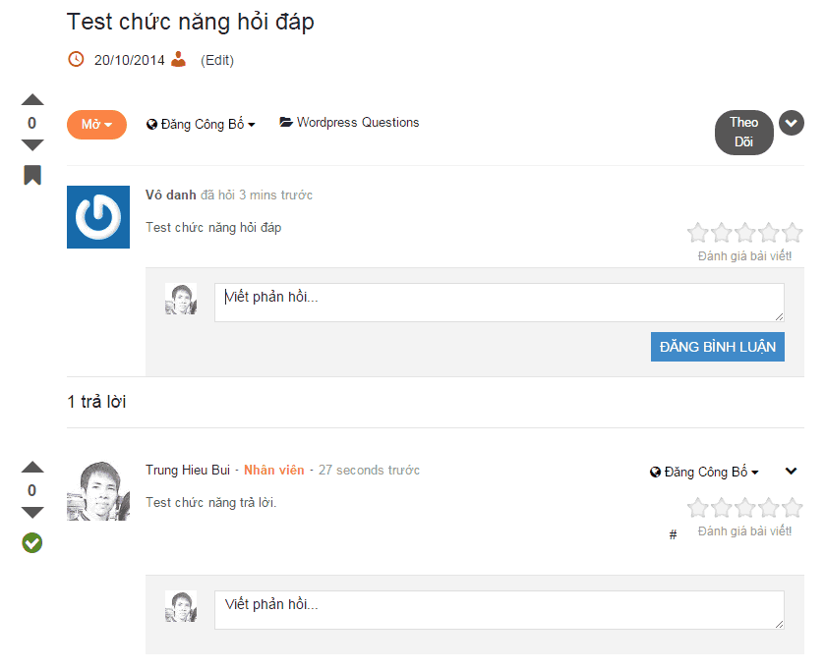Open the orange Mở status dropdown
This screenshot has height=670, width=825.
tap(95, 125)
